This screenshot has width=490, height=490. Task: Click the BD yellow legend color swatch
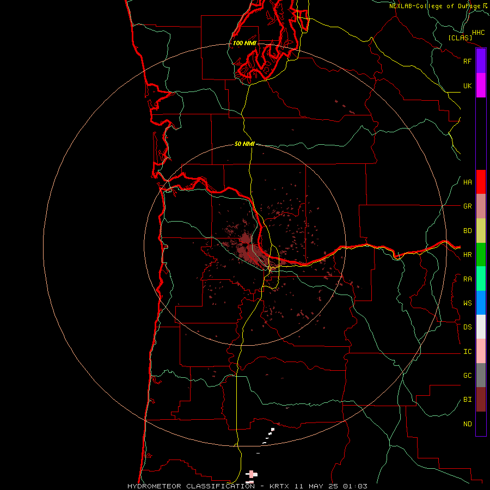click(481, 231)
